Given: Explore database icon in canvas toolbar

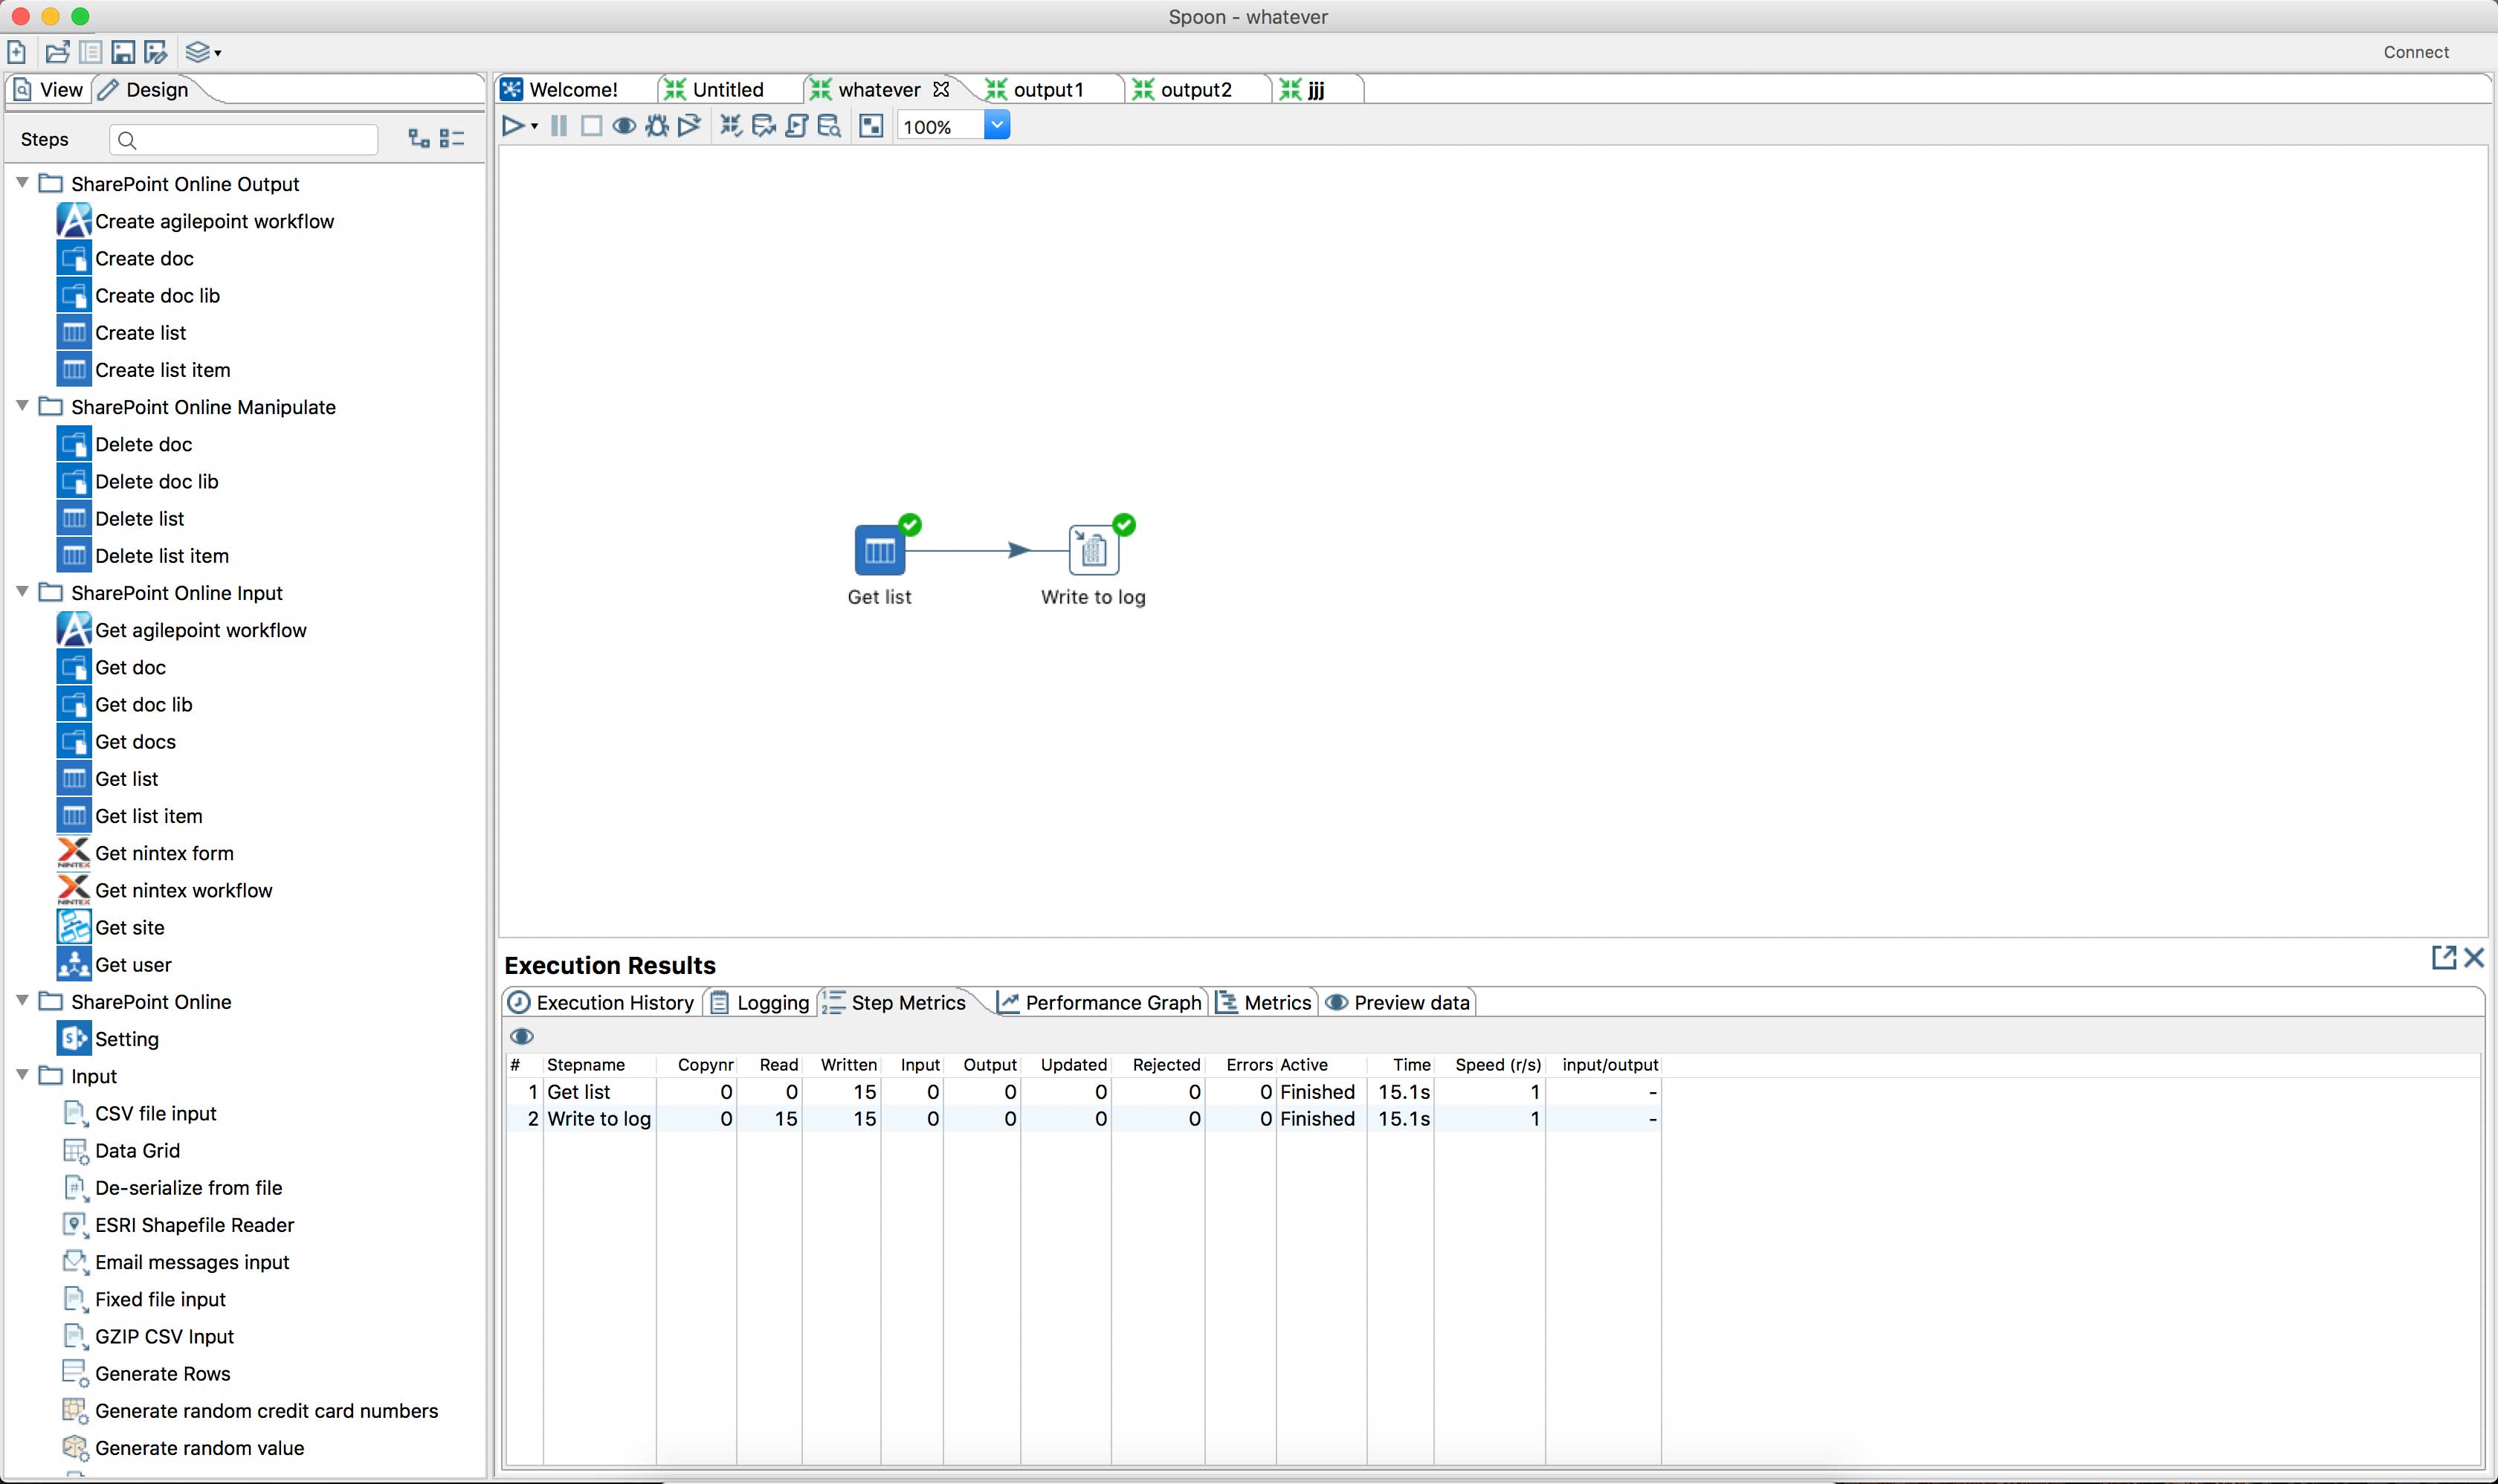Looking at the screenshot, I should point(829,126).
